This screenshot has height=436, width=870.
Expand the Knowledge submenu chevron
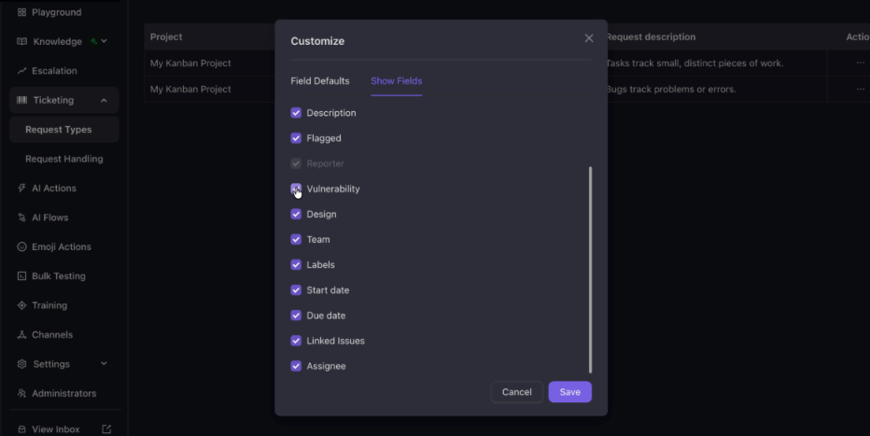pos(104,41)
